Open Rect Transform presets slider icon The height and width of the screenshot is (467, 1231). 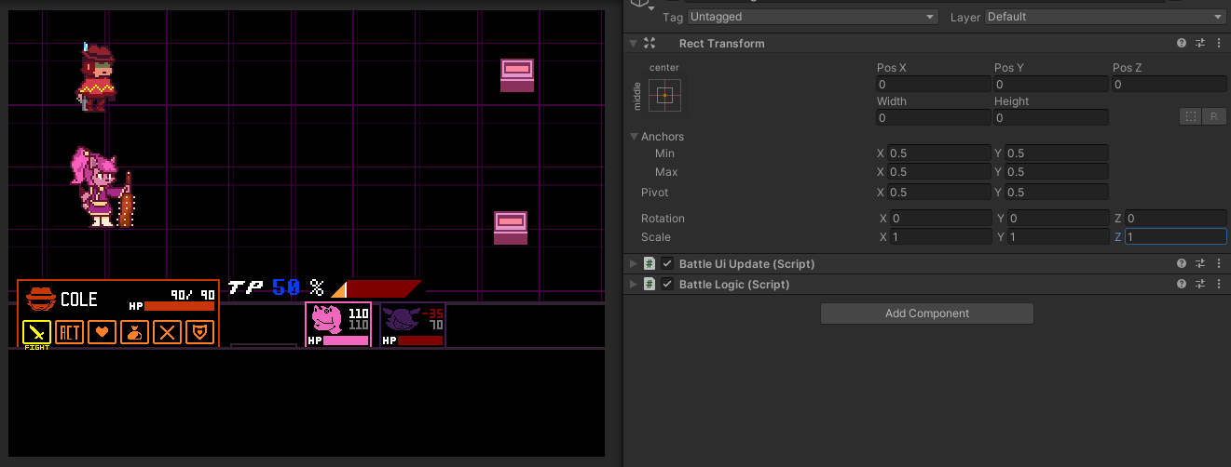click(x=1200, y=44)
